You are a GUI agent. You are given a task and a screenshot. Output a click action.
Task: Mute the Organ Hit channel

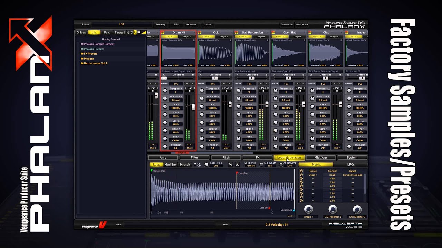187,84
